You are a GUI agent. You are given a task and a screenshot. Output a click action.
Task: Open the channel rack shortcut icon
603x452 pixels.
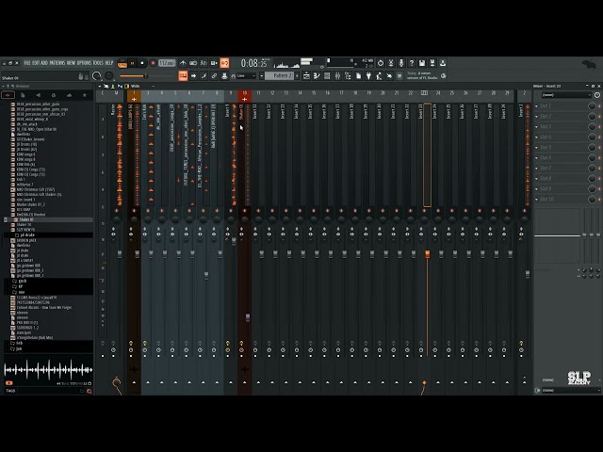click(x=327, y=76)
